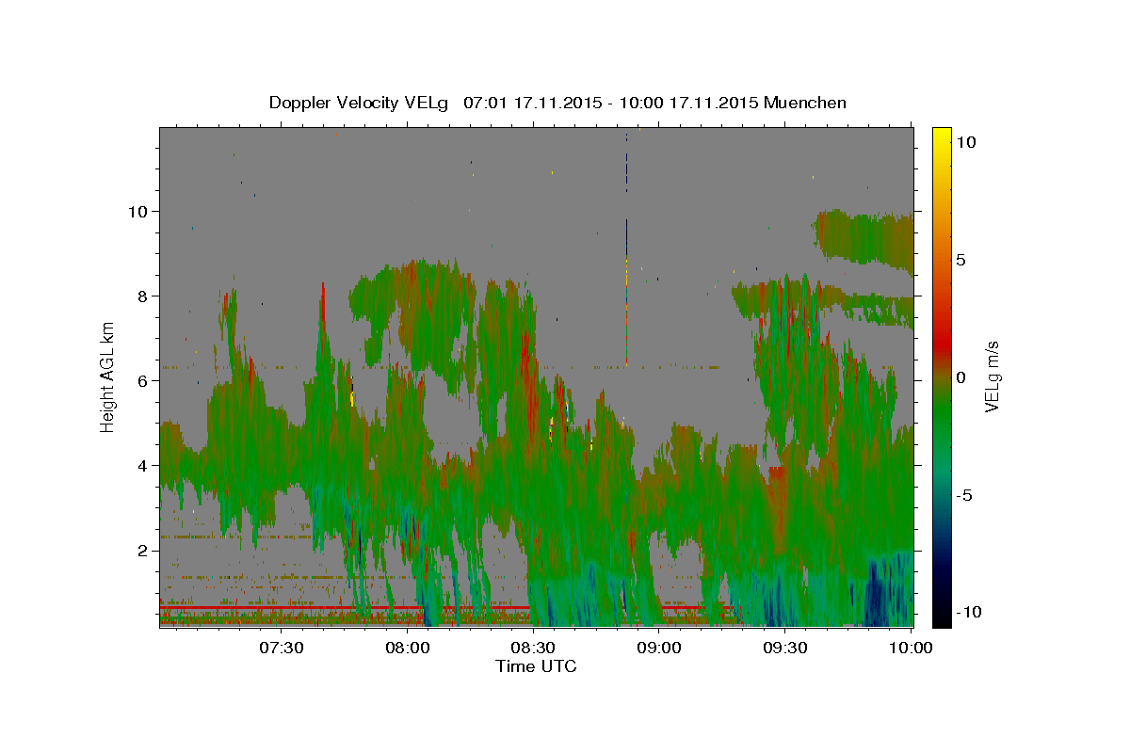Click the height axis label '10' left of plot
1130x753 pixels.
[138, 212]
